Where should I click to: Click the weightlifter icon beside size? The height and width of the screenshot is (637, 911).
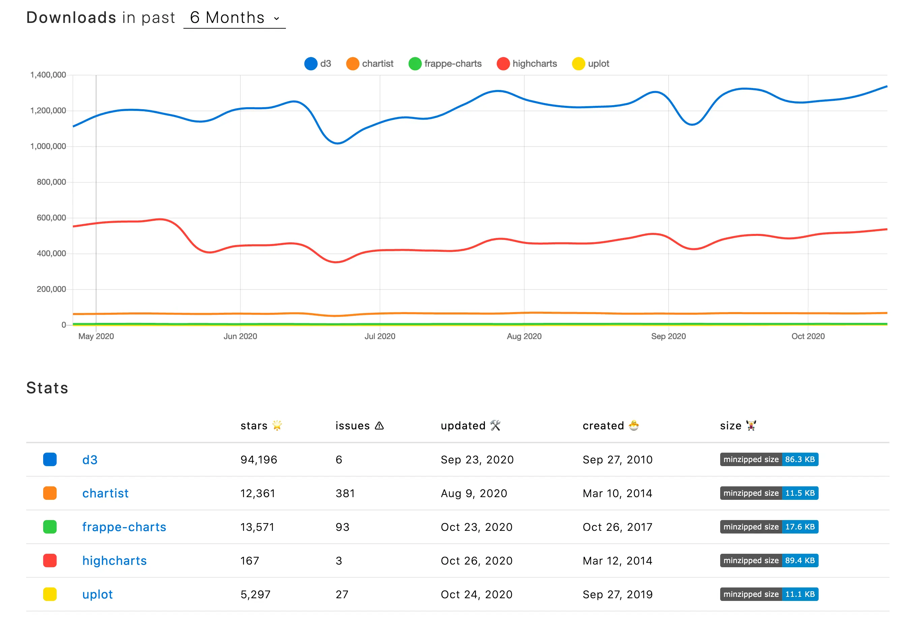[751, 426]
